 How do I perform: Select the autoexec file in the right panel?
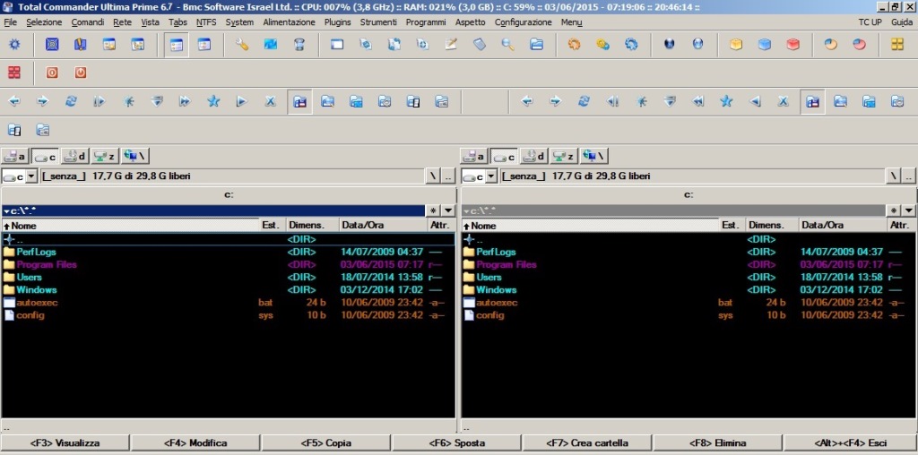[x=688, y=303]
